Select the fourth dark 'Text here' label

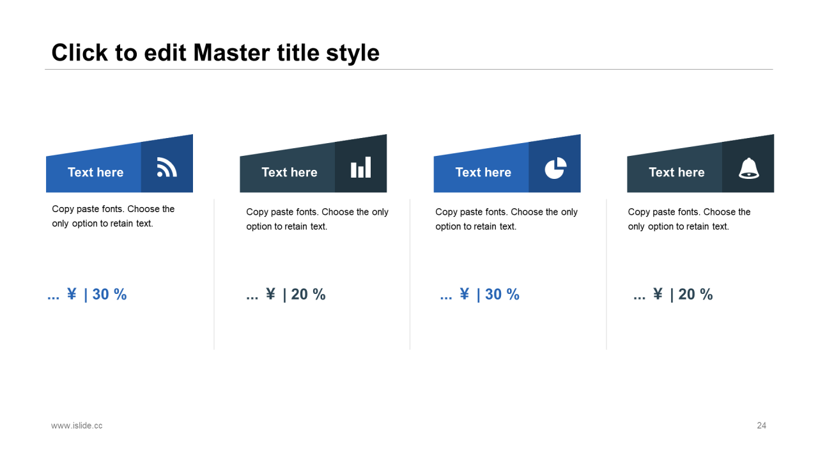676,172
